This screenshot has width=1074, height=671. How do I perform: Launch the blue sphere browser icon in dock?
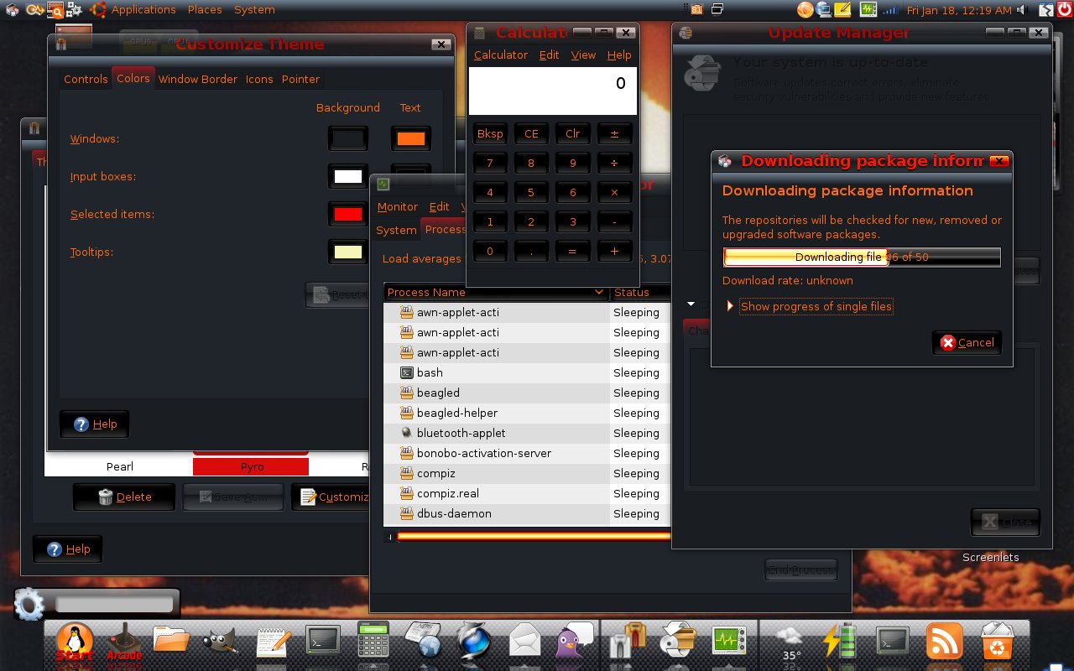(474, 642)
